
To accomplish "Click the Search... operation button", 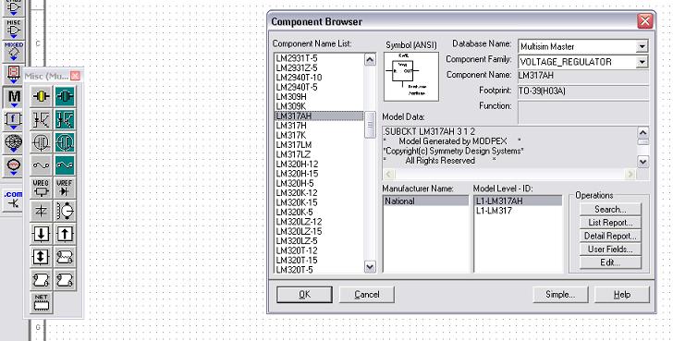I will (610, 210).
